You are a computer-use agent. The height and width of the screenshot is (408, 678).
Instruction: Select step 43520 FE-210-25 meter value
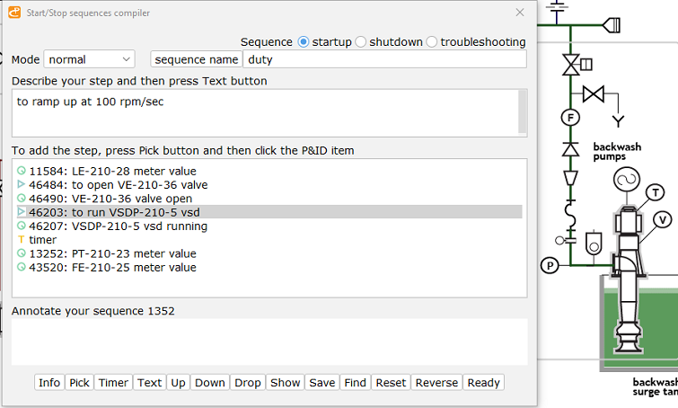(x=269, y=268)
